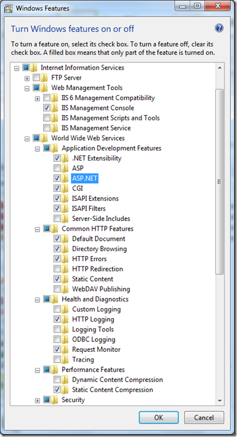Enable the ASP checkbox

pos(57,168)
